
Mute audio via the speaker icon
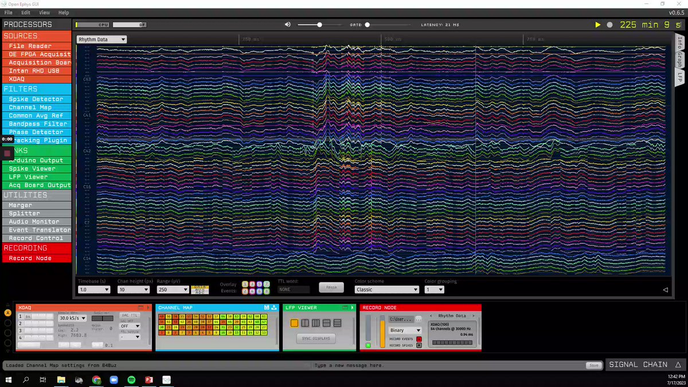[x=288, y=25]
